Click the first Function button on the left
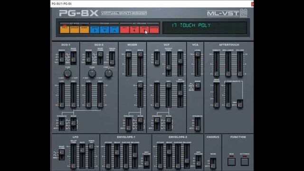The image size is (304, 171). click(231, 161)
